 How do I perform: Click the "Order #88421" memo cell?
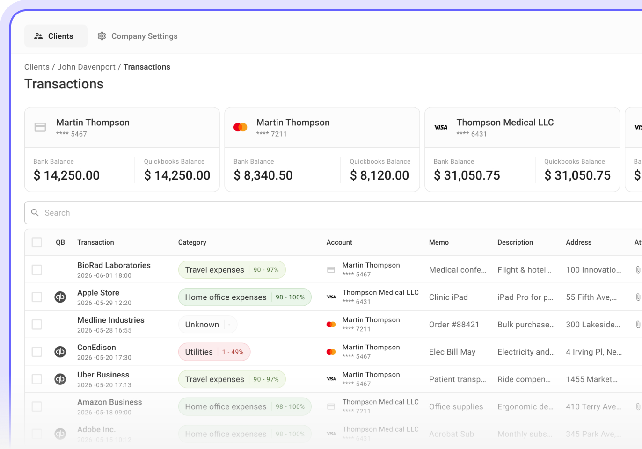tap(454, 325)
